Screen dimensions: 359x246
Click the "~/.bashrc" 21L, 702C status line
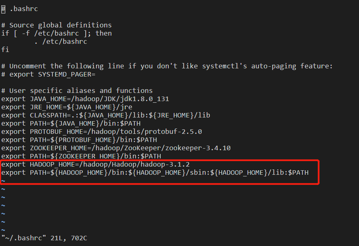(x=44, y=238)
